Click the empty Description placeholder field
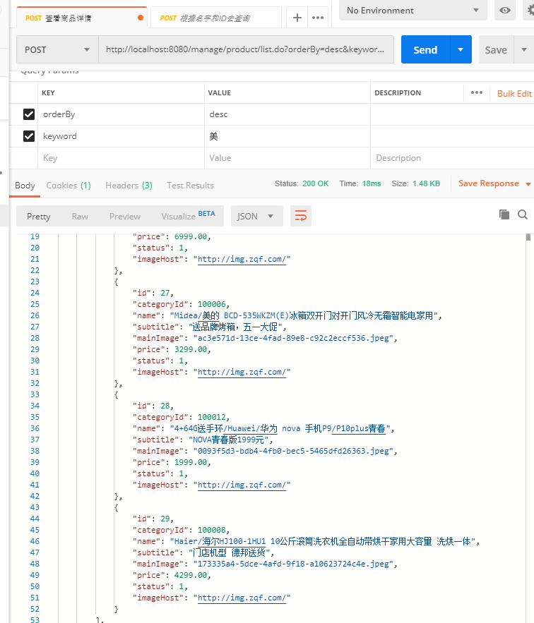 (x=452, y=158)
